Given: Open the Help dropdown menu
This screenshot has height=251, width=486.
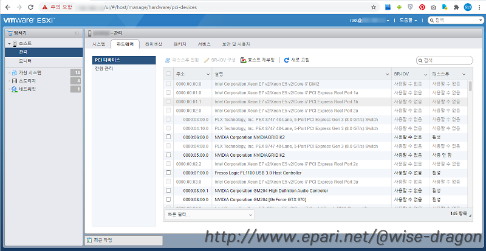Looking at the screenshot, I should click(x=408, y=21).
